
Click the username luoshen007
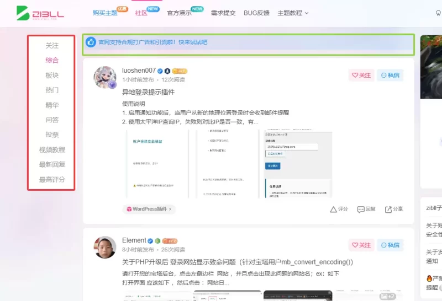pyautogui.click(x=139, y=71)
